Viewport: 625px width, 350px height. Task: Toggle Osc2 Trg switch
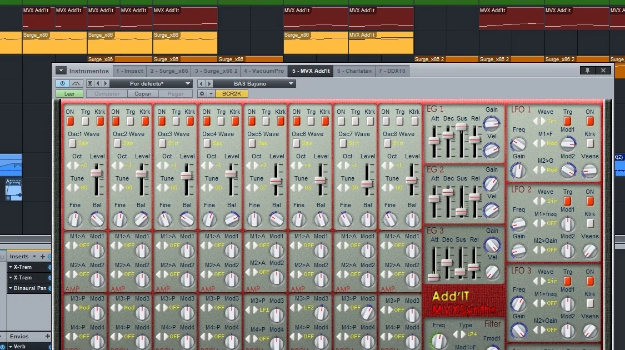131,121
